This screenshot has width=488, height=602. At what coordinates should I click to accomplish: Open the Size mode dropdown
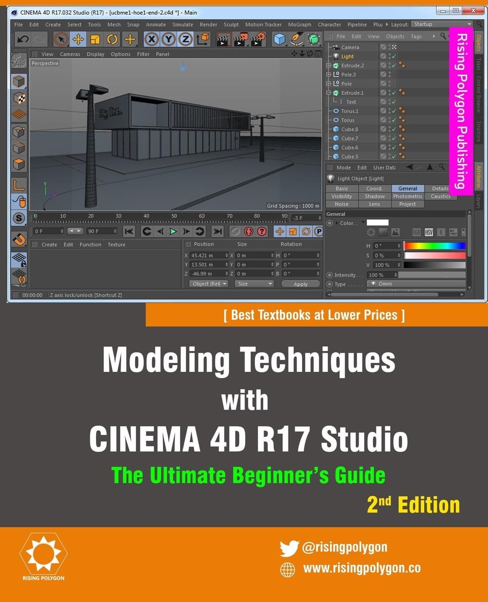pos(254,284)
